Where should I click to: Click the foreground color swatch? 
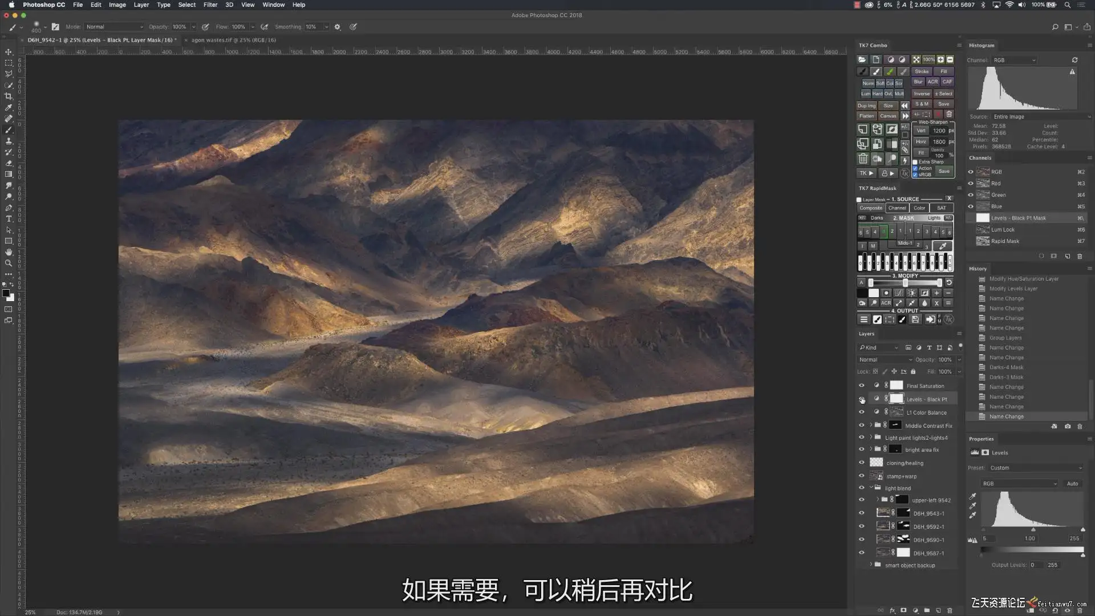pos(6,294)
